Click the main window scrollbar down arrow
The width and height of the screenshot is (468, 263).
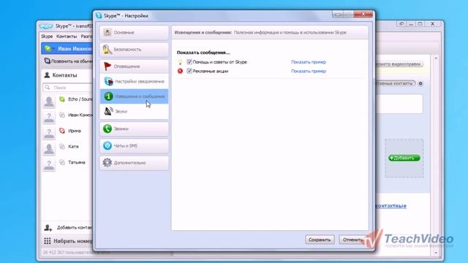[436, 253]
